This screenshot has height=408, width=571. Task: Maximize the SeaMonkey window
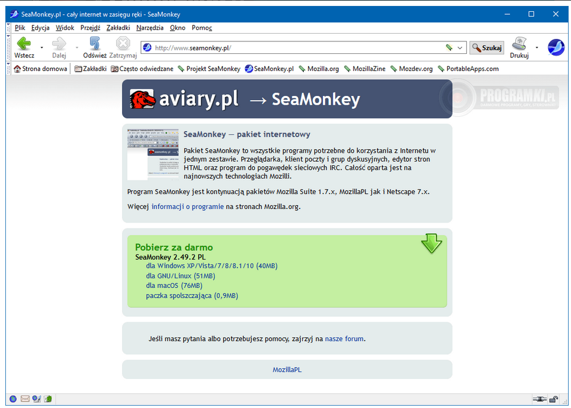(531, 14)
